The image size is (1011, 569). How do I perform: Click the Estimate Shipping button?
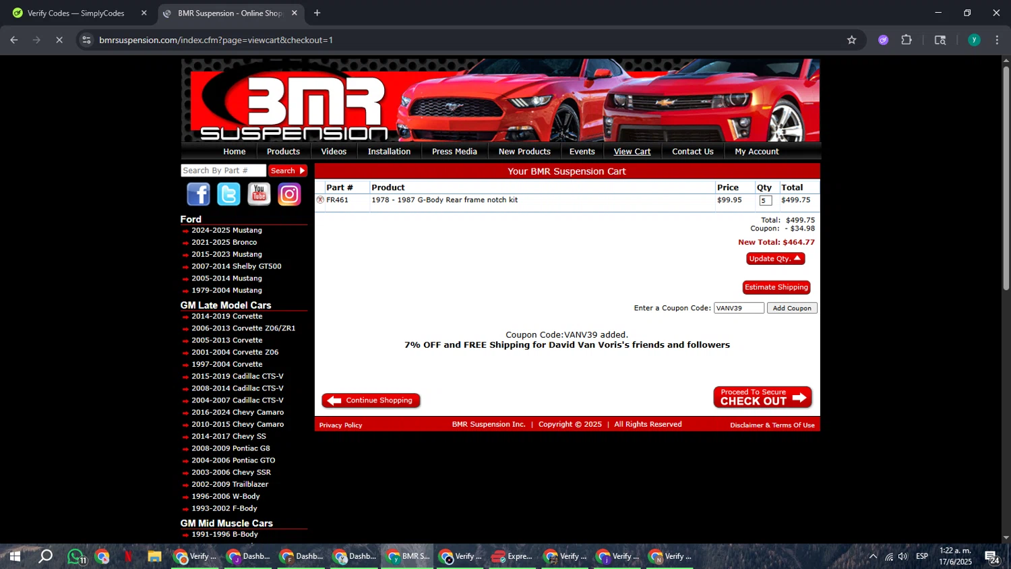coord(776,287)
